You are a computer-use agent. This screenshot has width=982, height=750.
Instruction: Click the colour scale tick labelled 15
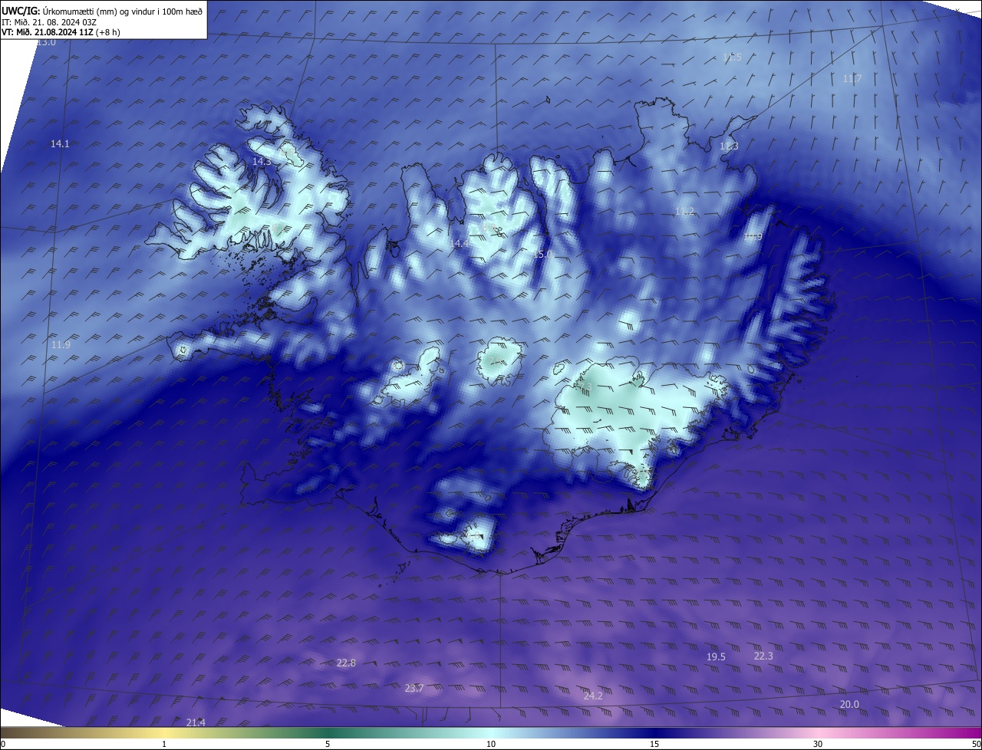pos(654,744)
